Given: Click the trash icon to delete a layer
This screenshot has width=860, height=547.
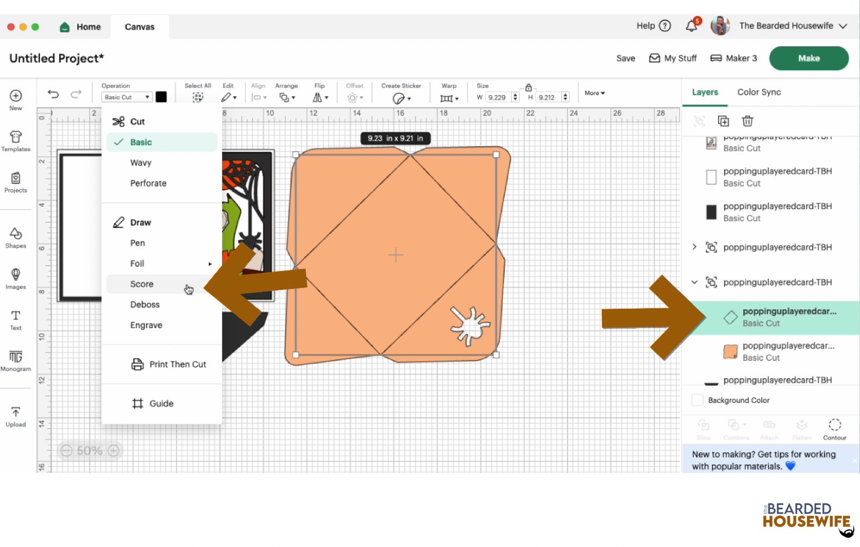Looking at the screenshot, I should 747,121.
